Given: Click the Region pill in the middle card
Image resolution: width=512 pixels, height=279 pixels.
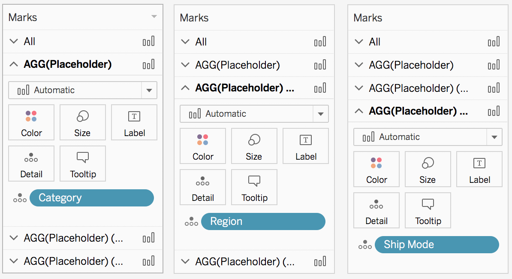Looking at the screenshot, I should 263,221.
